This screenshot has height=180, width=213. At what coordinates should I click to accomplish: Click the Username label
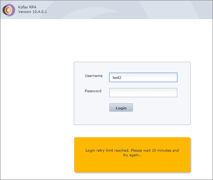coord(94,76)
